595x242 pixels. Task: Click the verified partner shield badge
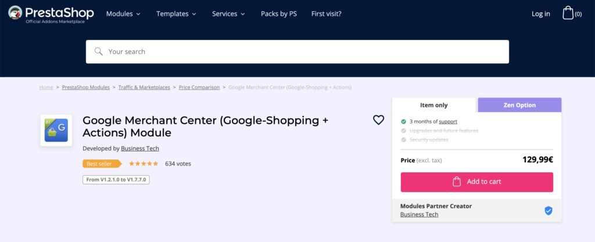(549, 211)
